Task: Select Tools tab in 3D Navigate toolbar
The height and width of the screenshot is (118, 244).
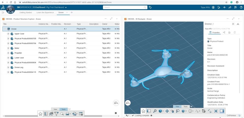Action: pos(186,107)
